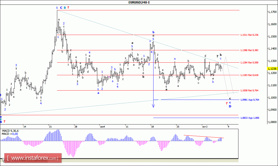Image resolution: width=278 pixels, height=166 pixels.
Task: Click the blue D wave label
Action: click(230, 106)
